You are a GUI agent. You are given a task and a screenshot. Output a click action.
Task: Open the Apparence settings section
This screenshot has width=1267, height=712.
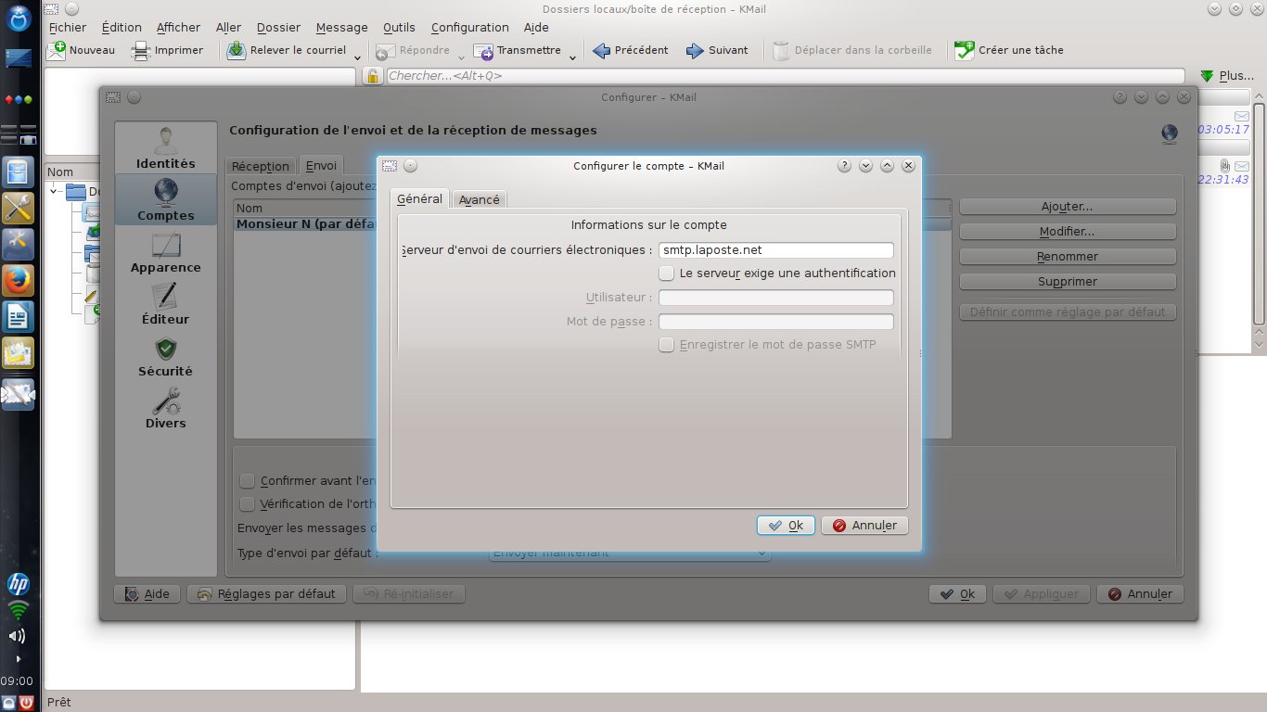[x=165, y=252]
